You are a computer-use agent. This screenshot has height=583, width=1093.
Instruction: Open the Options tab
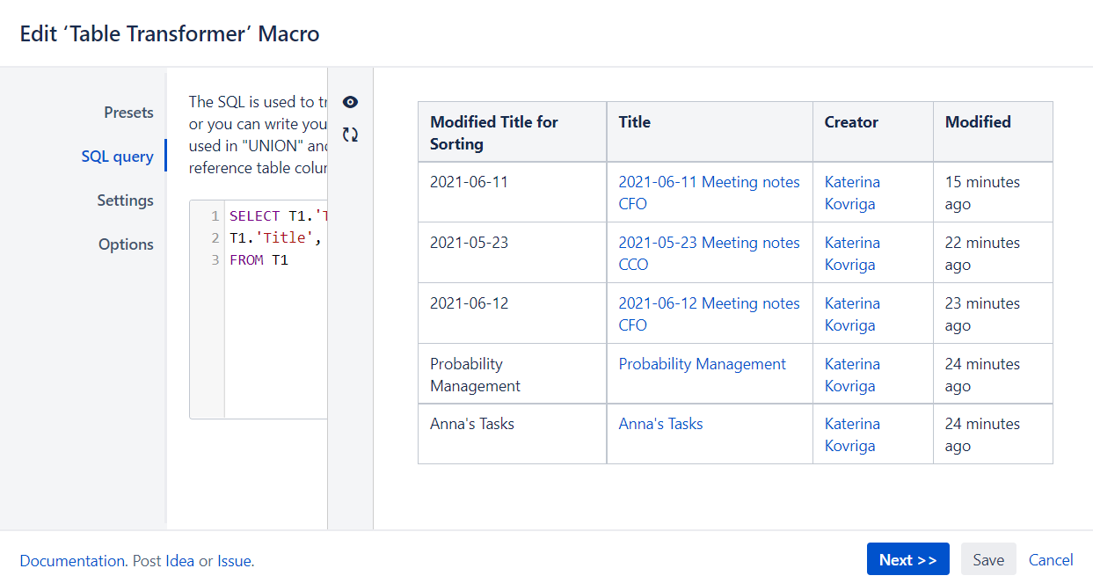click(x=126, y=244)
